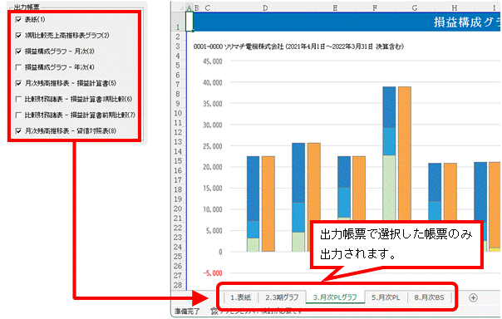Select cell A1 in the worksheet
The width and height of the screenshot is (502, 319).
pyautogui.click(x=189, y=22)
